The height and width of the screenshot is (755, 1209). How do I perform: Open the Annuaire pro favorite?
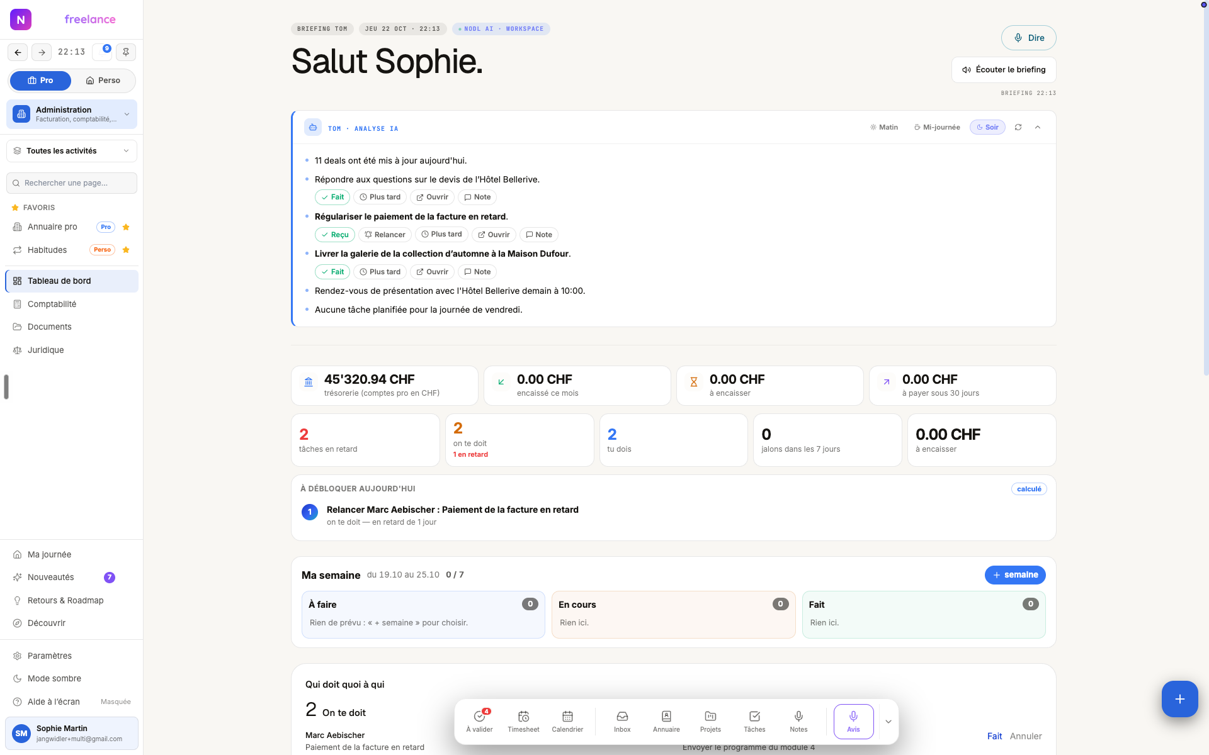53,227
